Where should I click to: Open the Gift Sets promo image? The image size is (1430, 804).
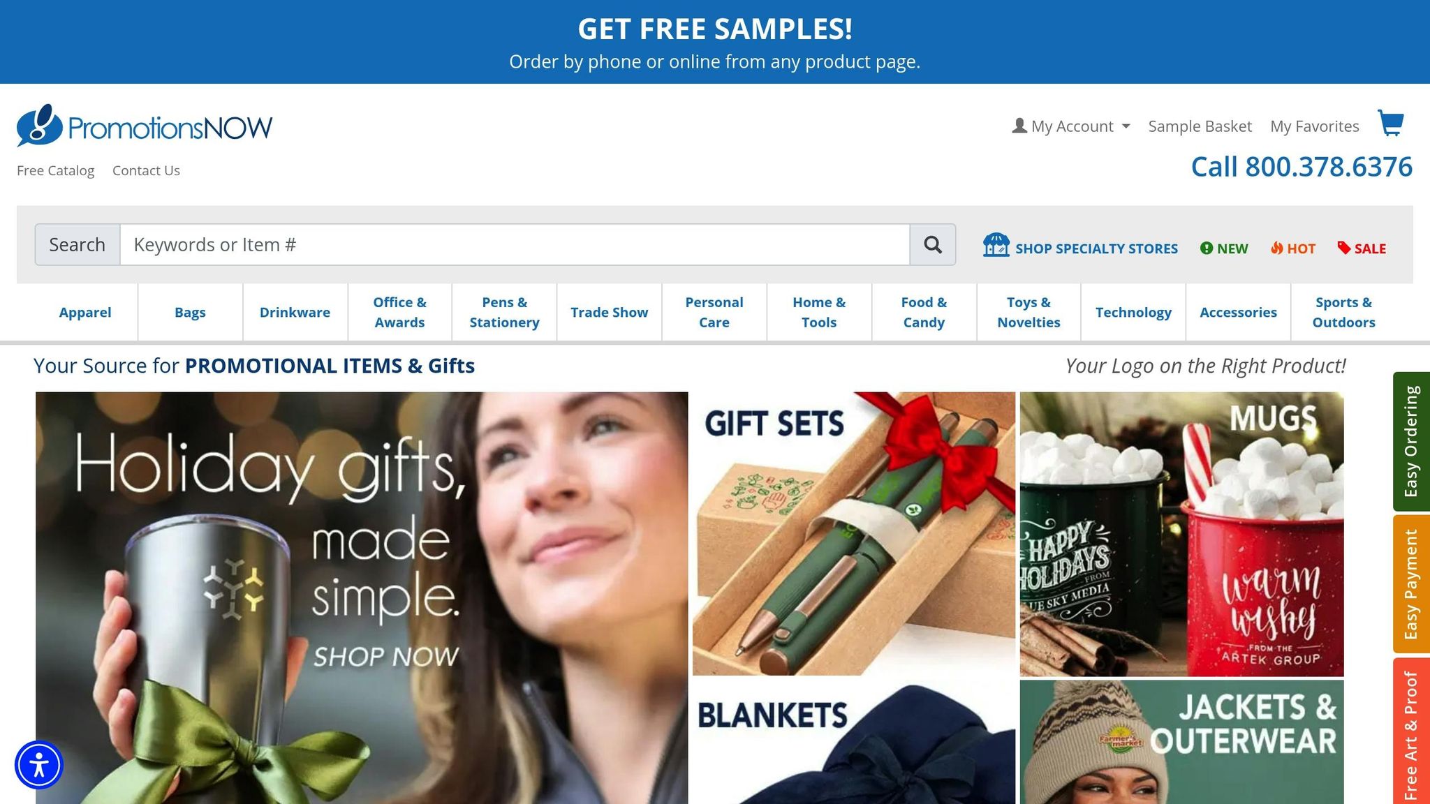(x=853, y=534)
